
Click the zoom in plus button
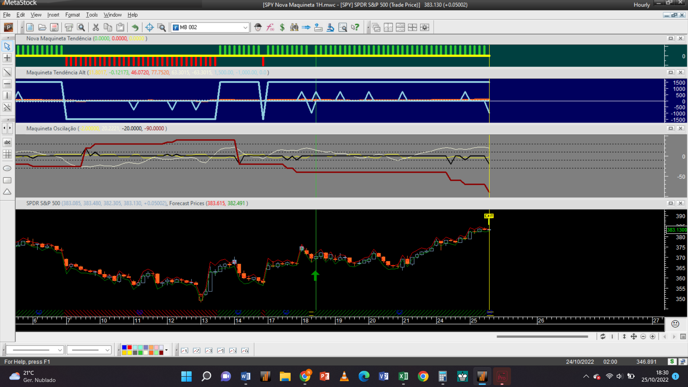click(653, 336)
